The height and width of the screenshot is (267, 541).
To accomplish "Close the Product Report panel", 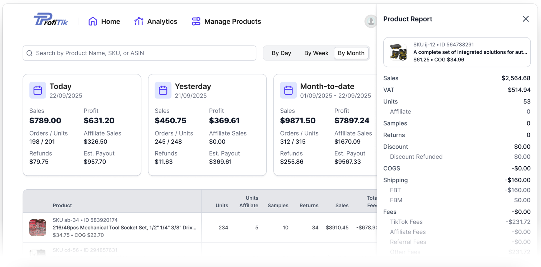I will pyautogui.click(x=525, y=19).
